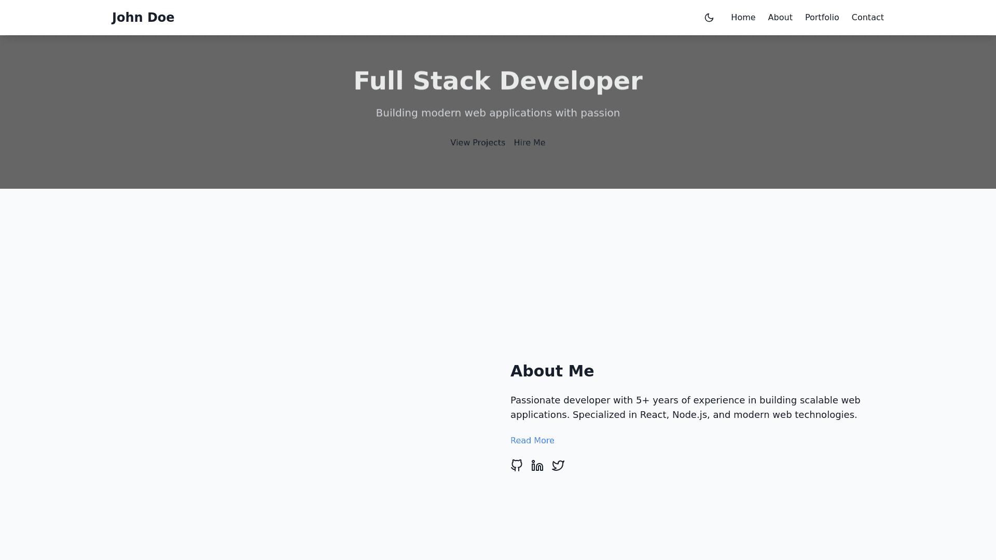
Task: Open the Twitter bird icon
Action: click(x=558, y=465)
